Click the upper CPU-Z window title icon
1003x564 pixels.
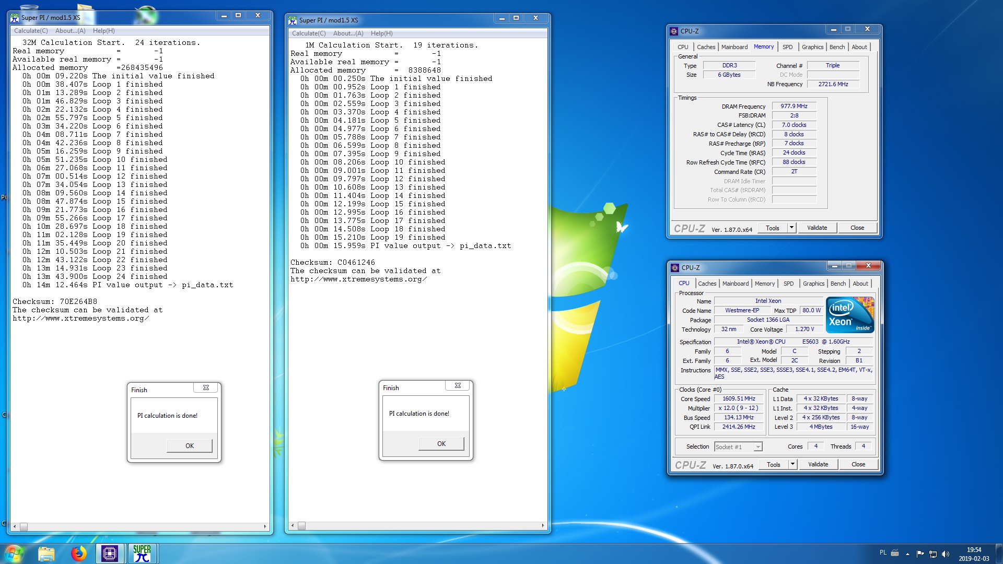click(x=674, y=31)
